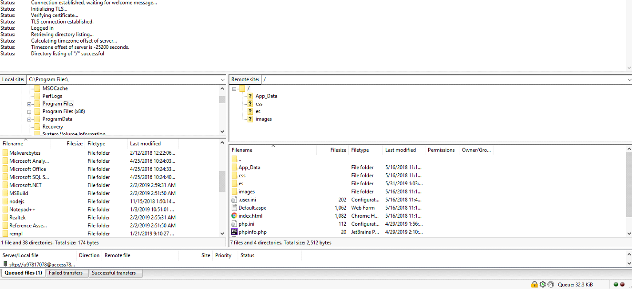
Task: Click the question-mark folder icon for App_Data
Action: (x=250, y=96)
